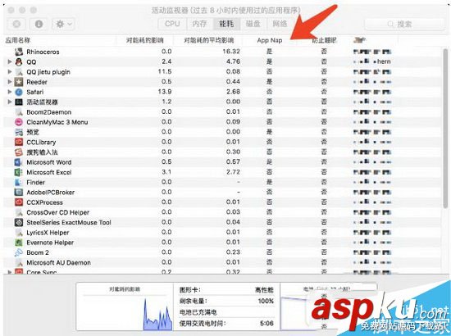Select the 能耗 tab
The image size is (451, 336).
(x=226, y=24)
